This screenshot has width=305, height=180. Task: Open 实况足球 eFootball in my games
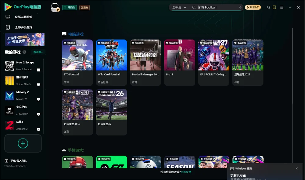(x=23, y=110)
